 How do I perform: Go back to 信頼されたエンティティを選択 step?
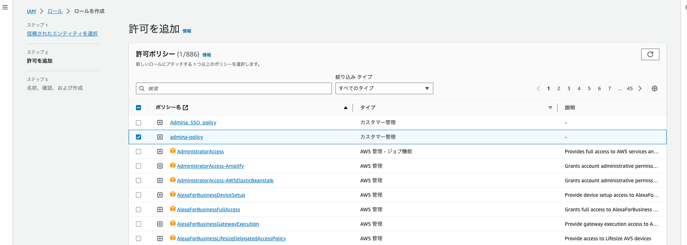click(62, 34)
